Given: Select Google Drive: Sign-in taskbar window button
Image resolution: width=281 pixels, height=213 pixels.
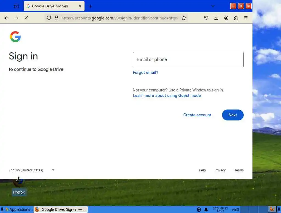Looking at the screenshot, I should [x=61, y=209].
